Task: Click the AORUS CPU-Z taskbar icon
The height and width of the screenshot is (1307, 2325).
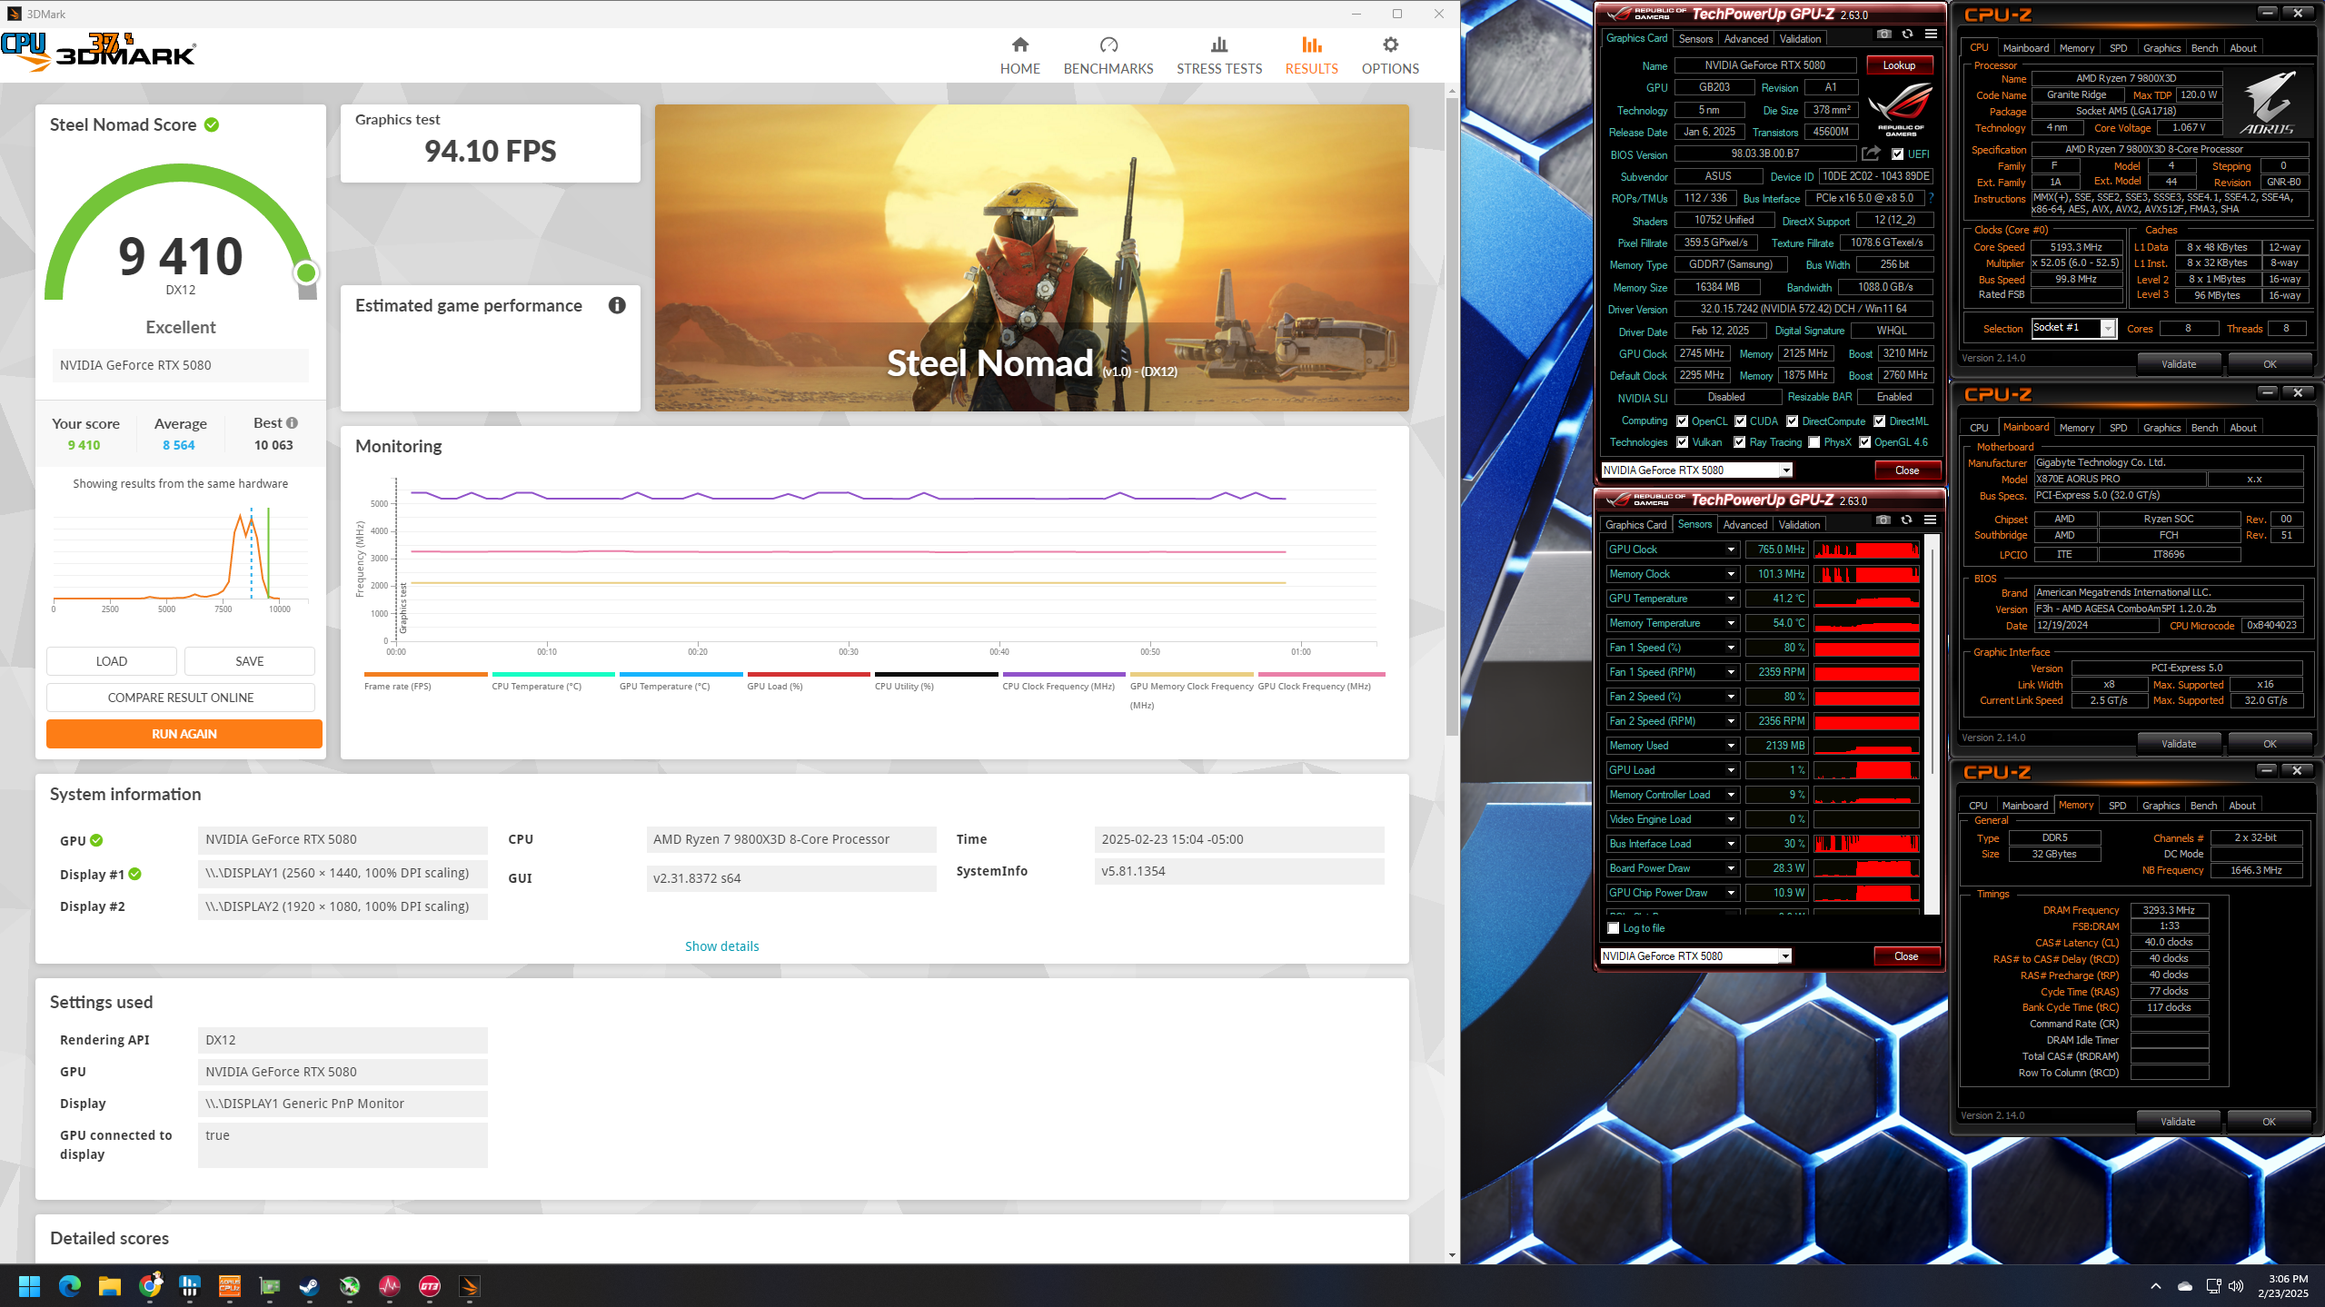Action: click(x=230, y=1286)
